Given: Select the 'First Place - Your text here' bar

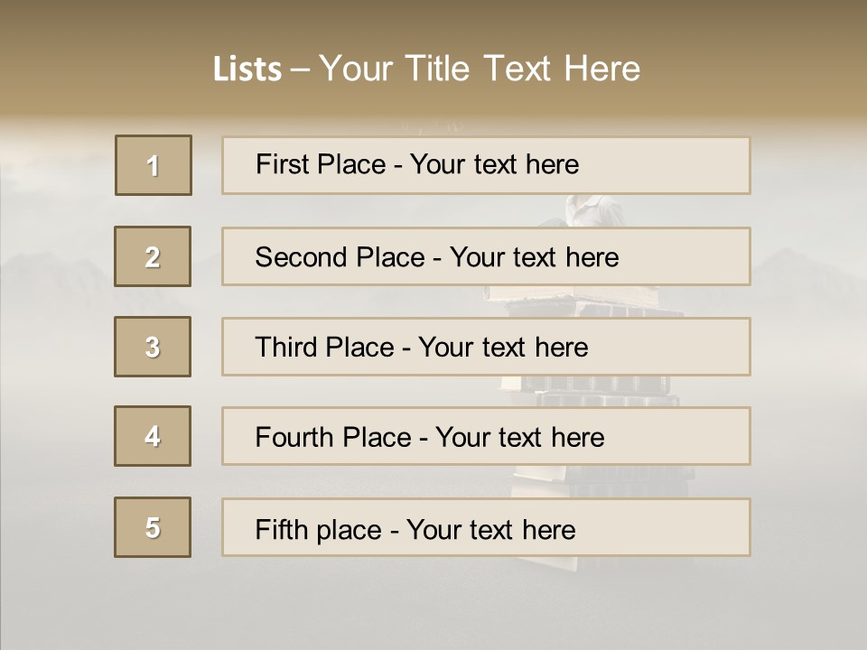Looking at the screenshot, I should tap(486, 166).
